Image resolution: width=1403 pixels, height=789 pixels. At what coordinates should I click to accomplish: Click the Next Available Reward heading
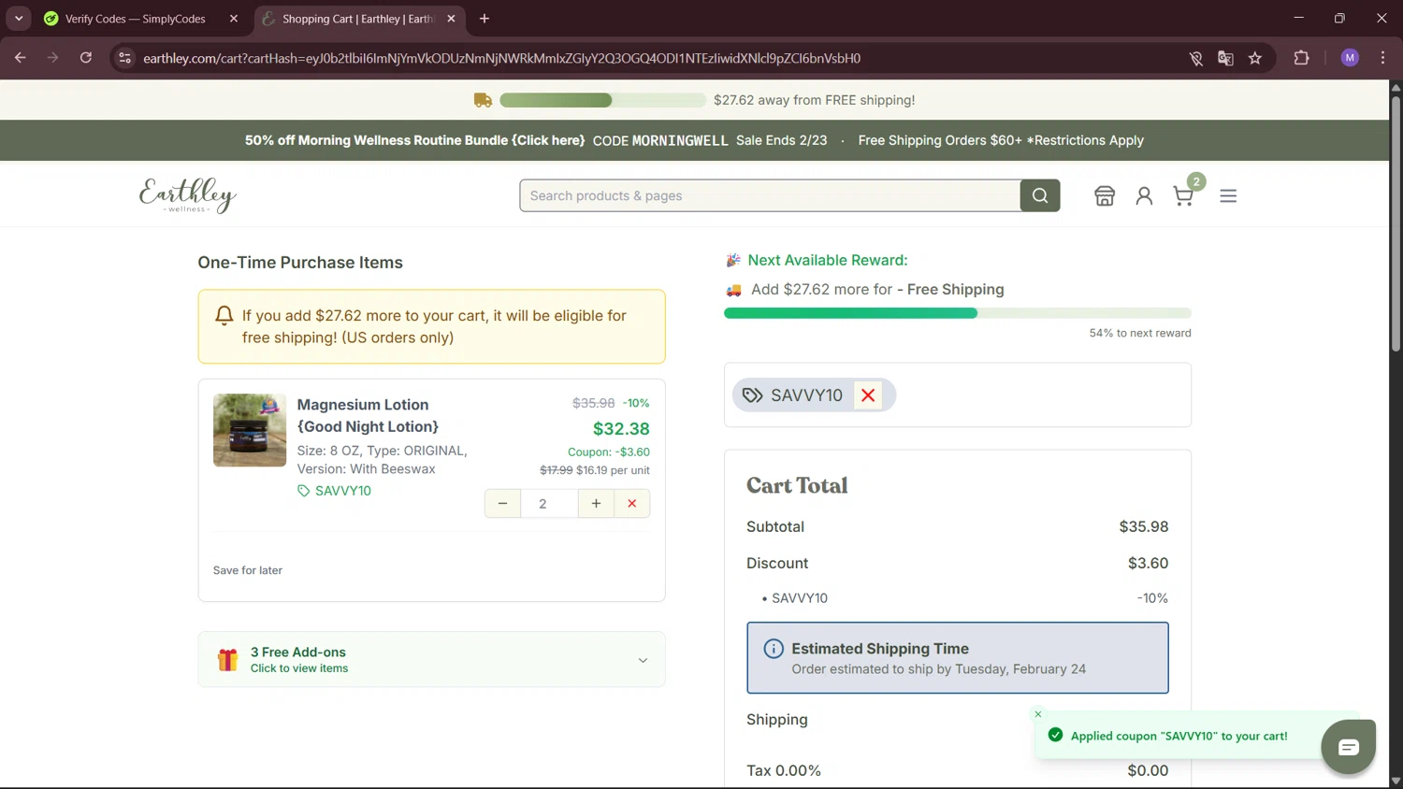click(828, 260)
